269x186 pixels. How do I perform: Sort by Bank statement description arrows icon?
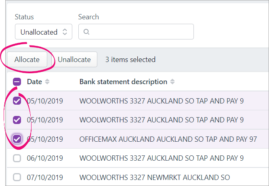(172, 82)
